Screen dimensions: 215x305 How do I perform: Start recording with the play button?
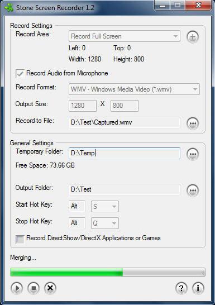pyautogui.click(x=17, y=288)
